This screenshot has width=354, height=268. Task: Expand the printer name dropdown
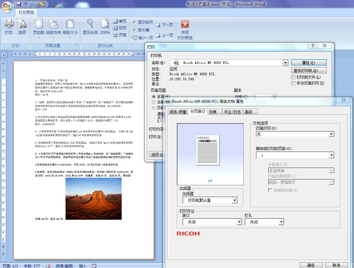tap(285, 63)
